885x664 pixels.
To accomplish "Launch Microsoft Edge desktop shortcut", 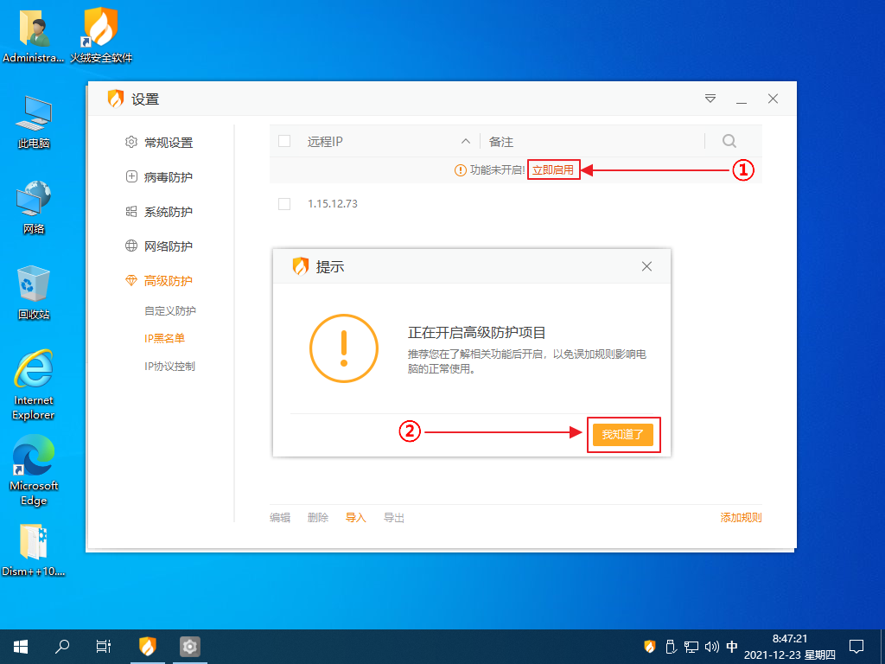I will pos(34,471).
